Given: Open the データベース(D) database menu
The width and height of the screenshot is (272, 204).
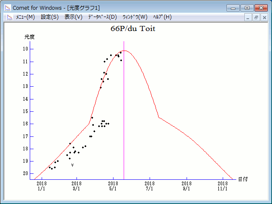Looking at the screenshot, I should 102,17.
